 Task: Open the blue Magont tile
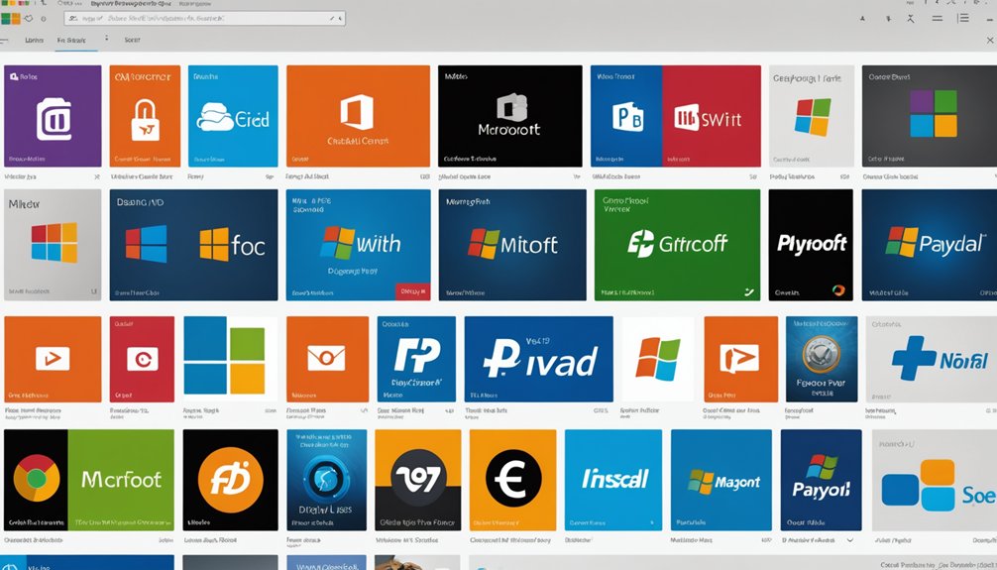coord(721,480)
